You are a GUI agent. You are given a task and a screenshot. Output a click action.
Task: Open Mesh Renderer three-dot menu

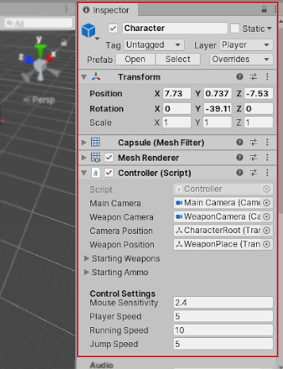267,157
